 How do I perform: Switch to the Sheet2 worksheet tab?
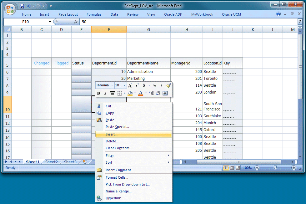(52, 162)
